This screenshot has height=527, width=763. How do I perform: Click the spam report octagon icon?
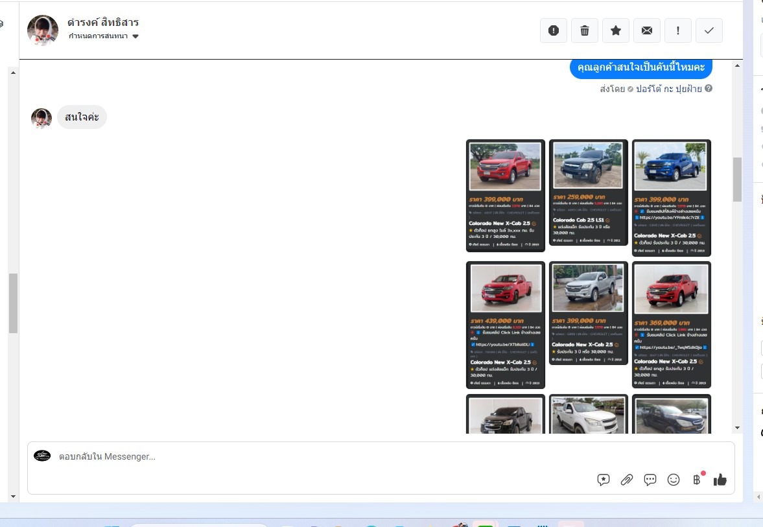[553, 30]
